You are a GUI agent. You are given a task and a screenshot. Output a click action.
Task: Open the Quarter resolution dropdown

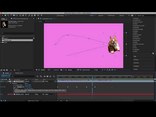click(71, 70)
